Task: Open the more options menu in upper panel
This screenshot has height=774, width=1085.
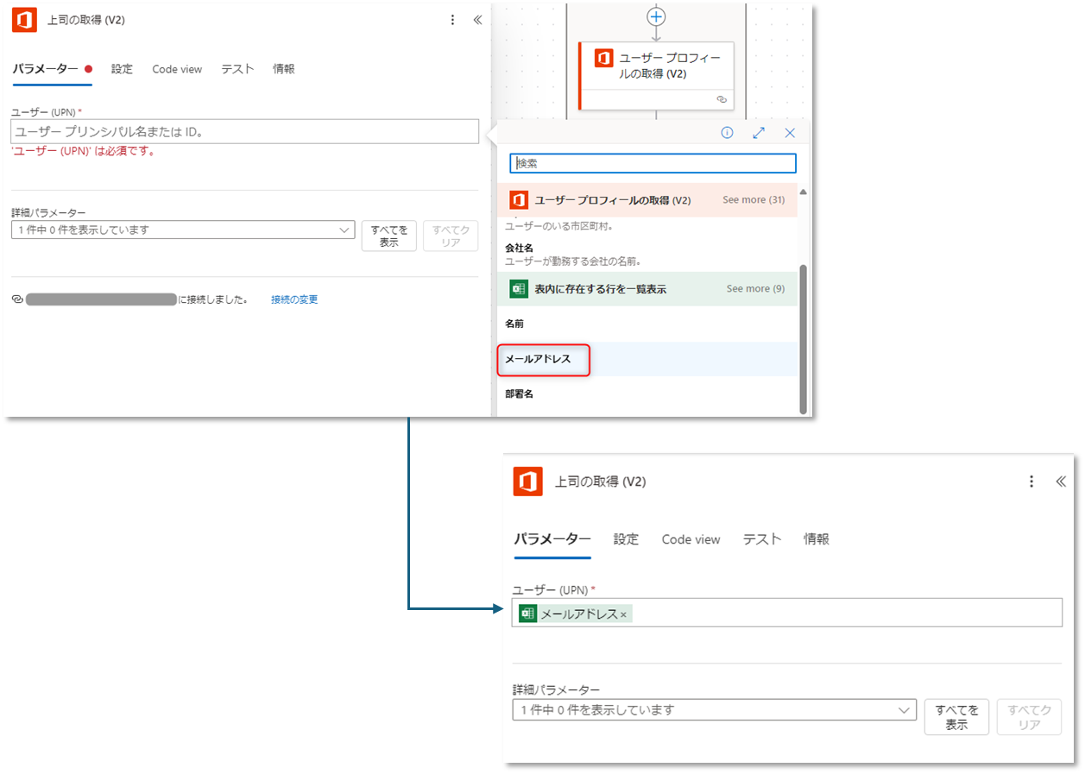Action: pyautogui.click(x=453, y=20)
